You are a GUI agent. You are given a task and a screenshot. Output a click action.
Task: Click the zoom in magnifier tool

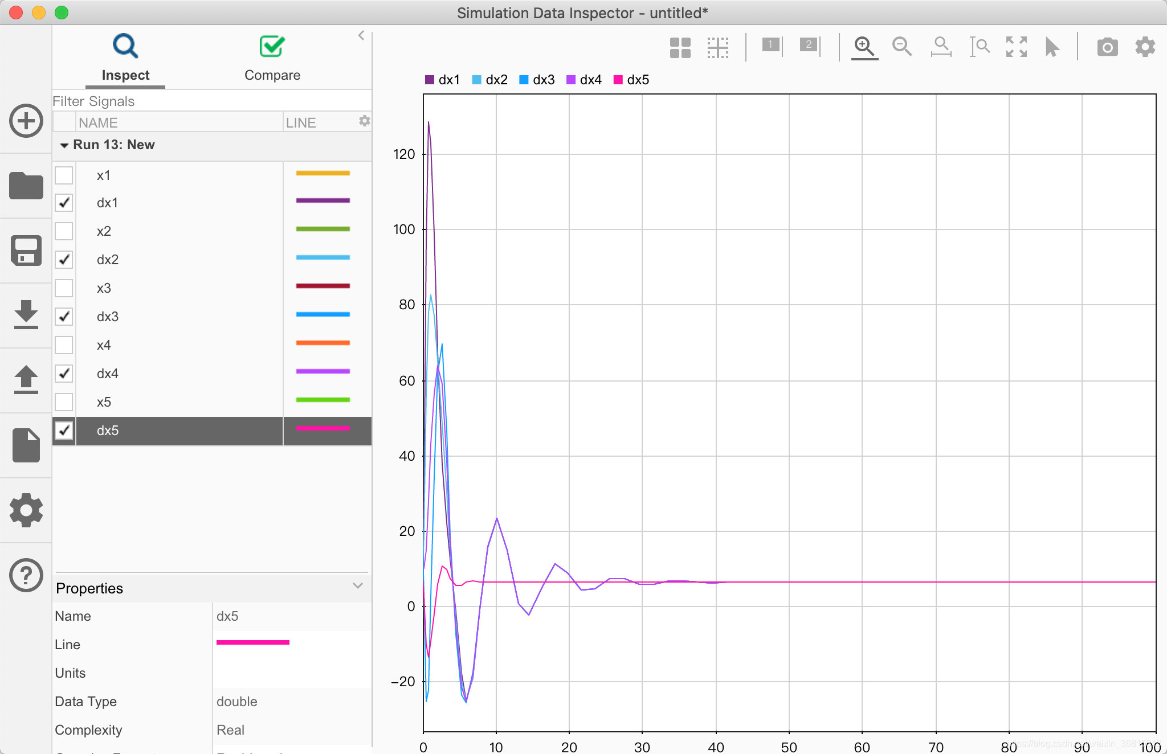click(864, 47)
